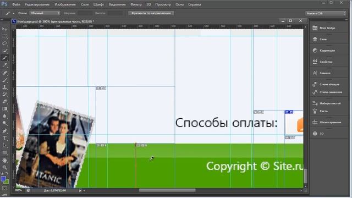Open the Просмотр menu
The image size is (352, 198).
tap(163, 4)
